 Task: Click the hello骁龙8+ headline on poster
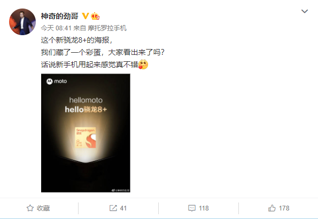(86, 109)
